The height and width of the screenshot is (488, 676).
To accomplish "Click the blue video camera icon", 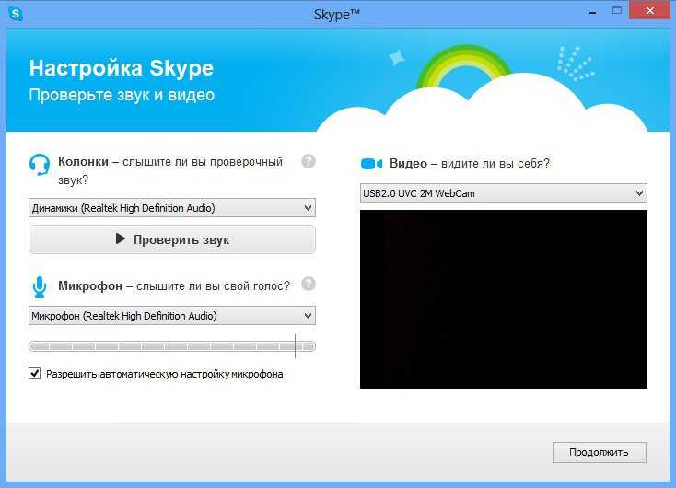I will click(371, 164).
